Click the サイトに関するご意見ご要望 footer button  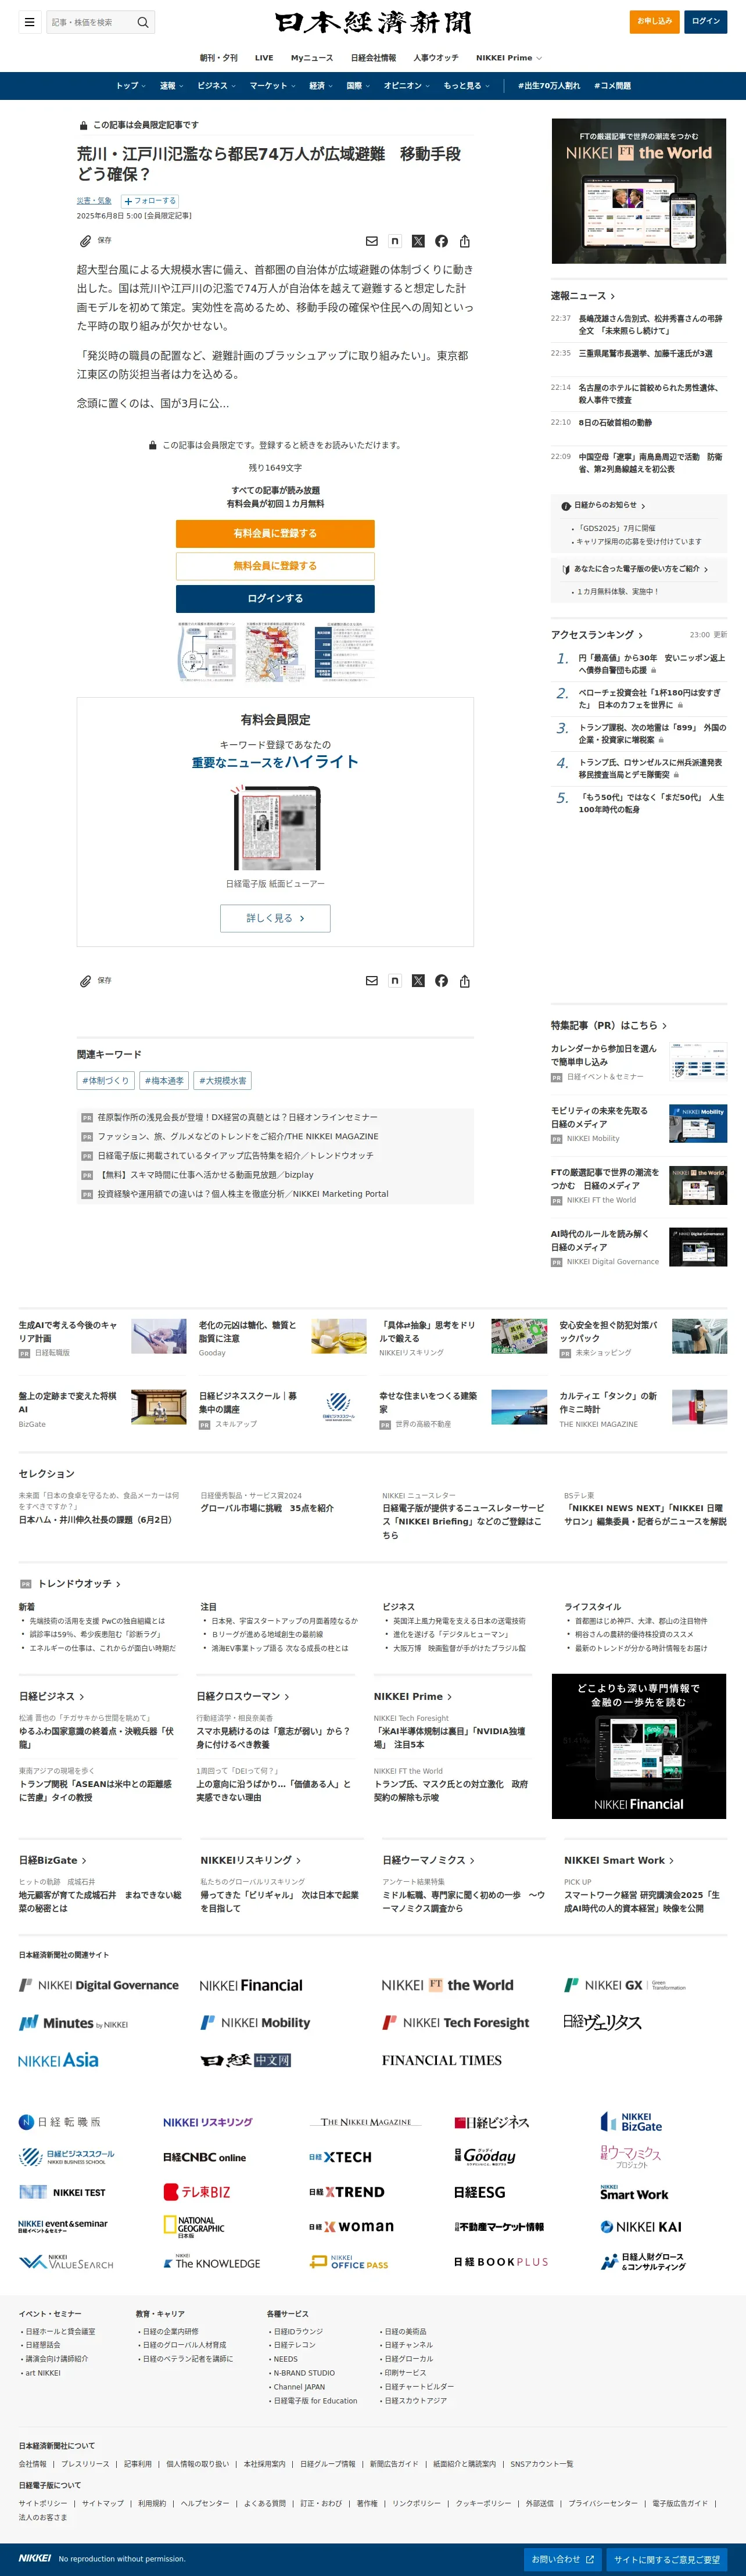(667, 2560)
